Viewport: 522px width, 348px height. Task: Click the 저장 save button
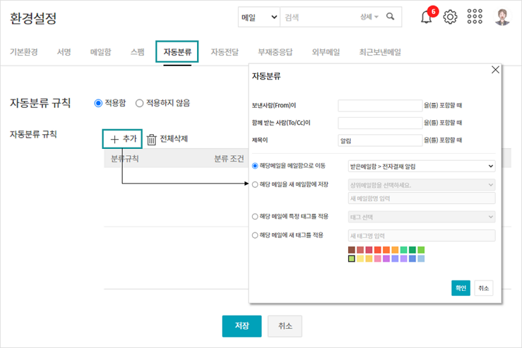tap(242, 326)
